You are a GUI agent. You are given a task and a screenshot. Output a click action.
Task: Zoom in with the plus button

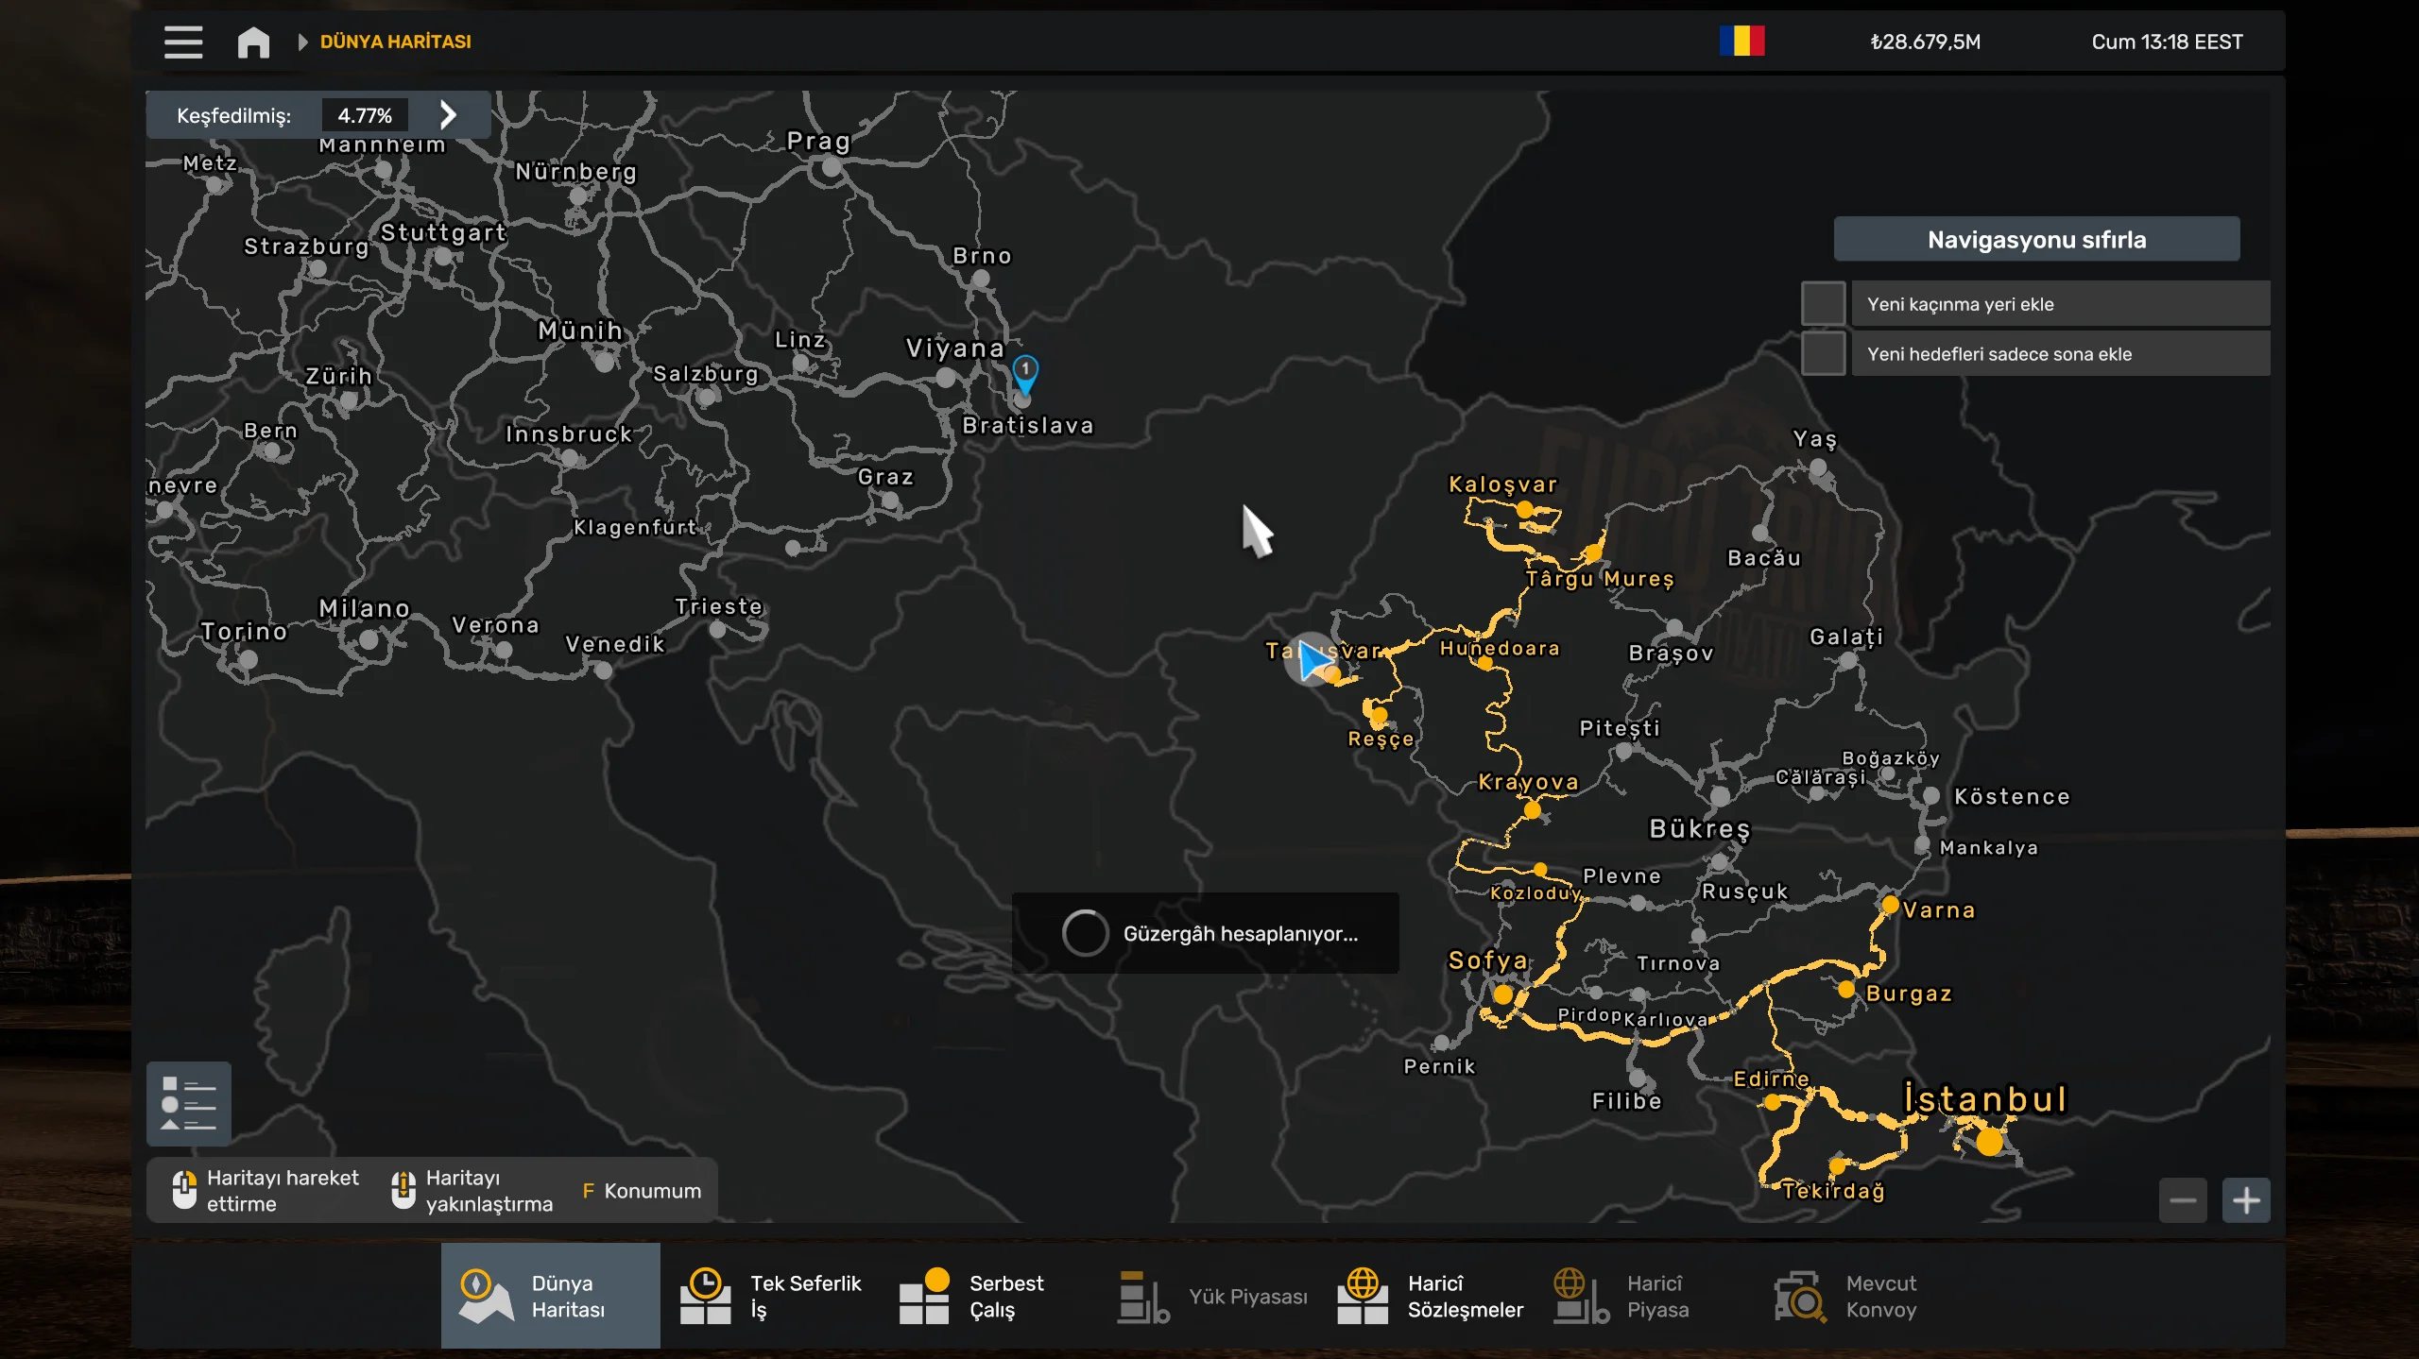click(2246, 1200)
